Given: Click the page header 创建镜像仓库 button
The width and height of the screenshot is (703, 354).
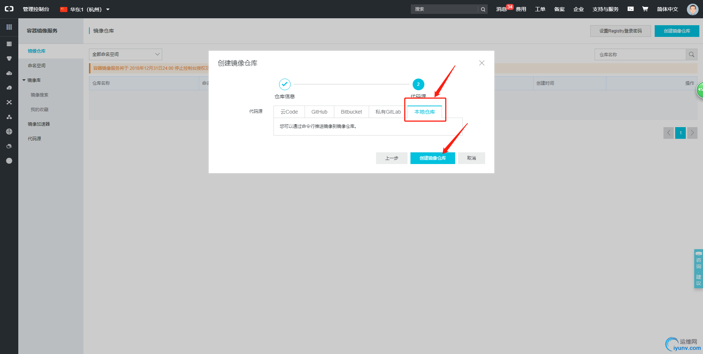Looking at the screenshot, I should (x=677, y=31).
